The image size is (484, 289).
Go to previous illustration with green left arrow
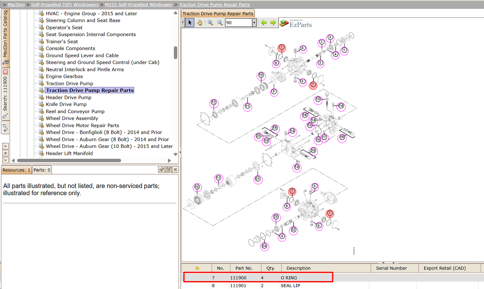coord(264,23)
